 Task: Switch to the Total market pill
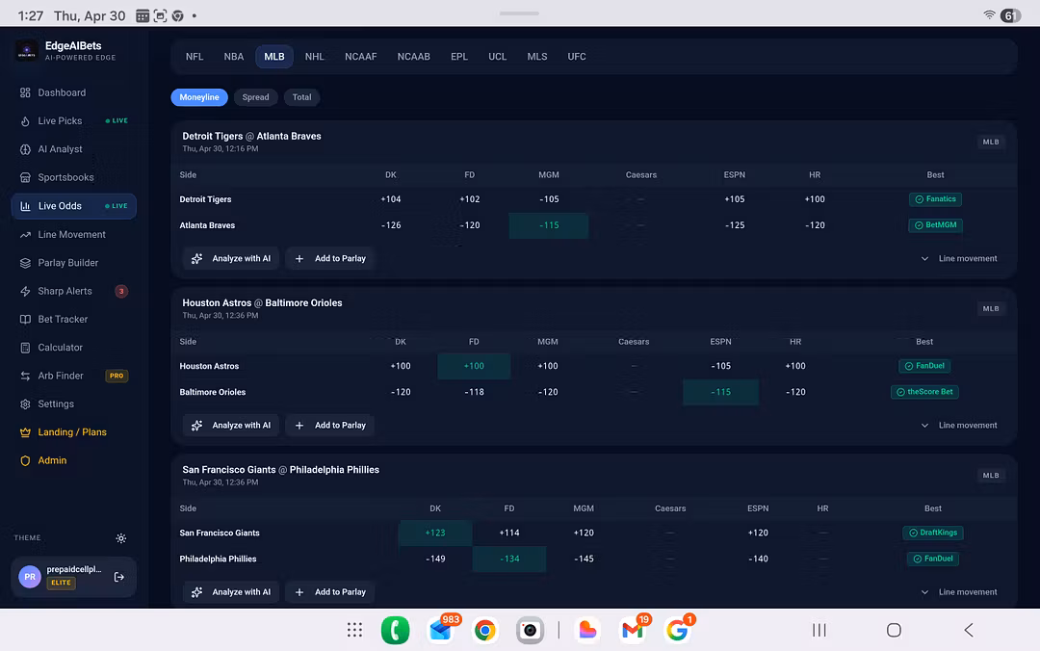[x=301, y=97]
